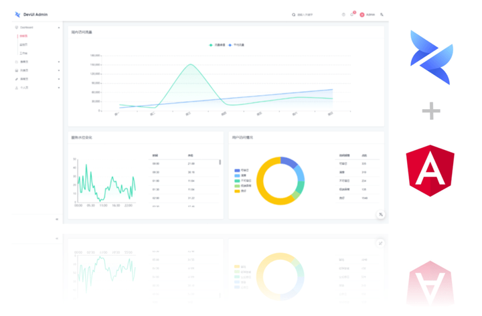Toggle green series legend in traffic chart
This screenshot has width=482, height=316.
217,45
